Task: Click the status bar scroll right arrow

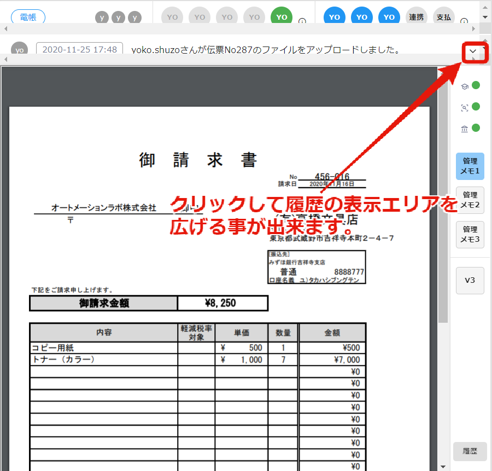Action: point(473,29)
